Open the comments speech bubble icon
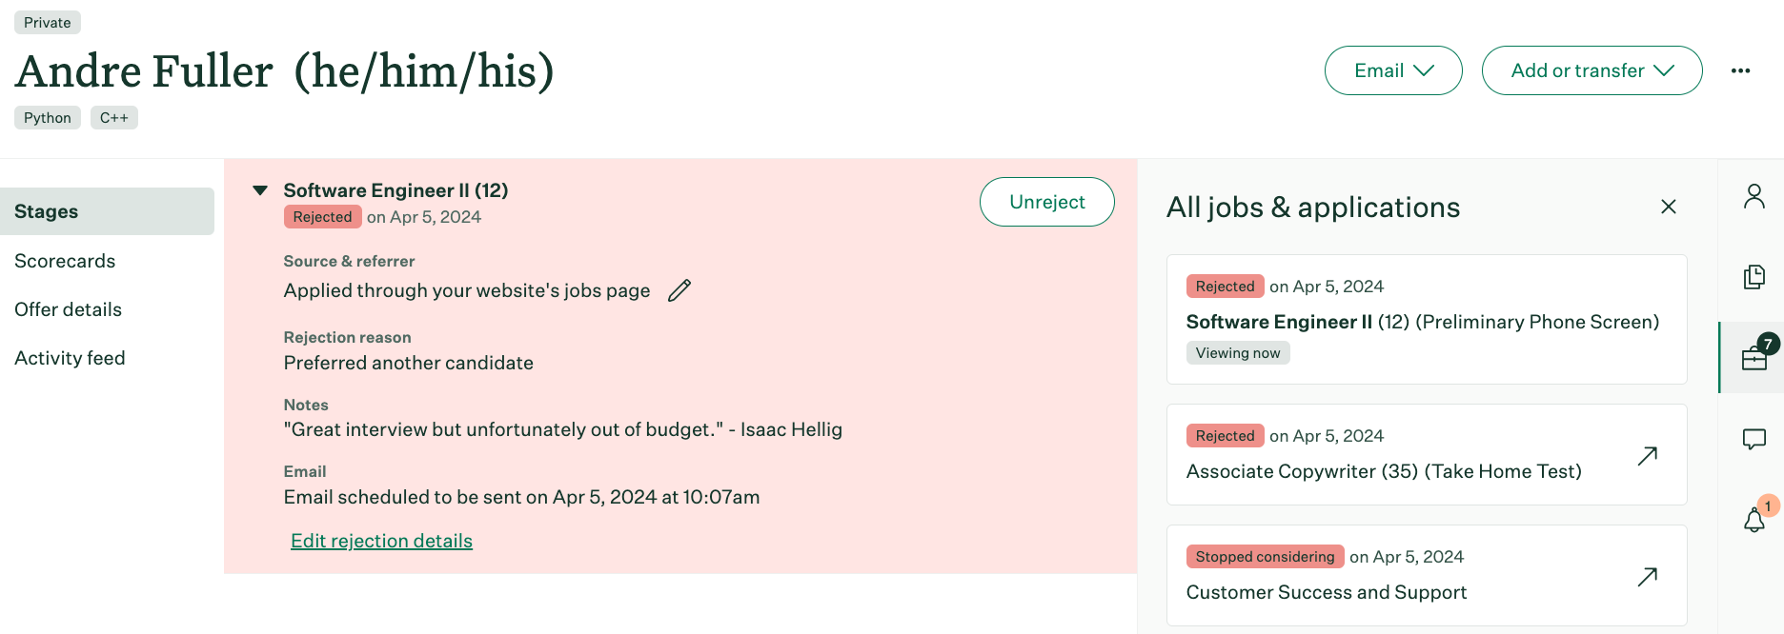This screenshot has width=1784, height=634. tap(1754, 439)
